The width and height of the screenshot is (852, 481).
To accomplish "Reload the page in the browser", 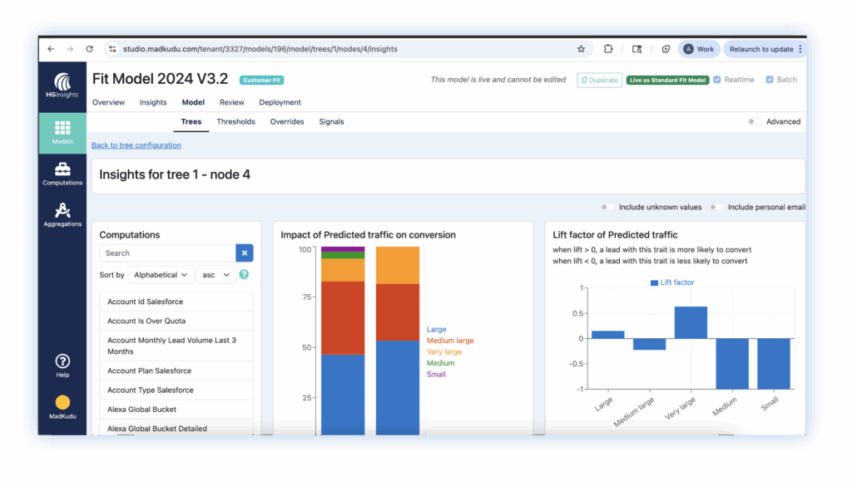I will [x=89, y=49].
